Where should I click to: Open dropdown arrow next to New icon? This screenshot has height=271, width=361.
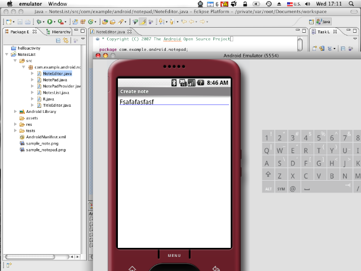tap(14, 22)
